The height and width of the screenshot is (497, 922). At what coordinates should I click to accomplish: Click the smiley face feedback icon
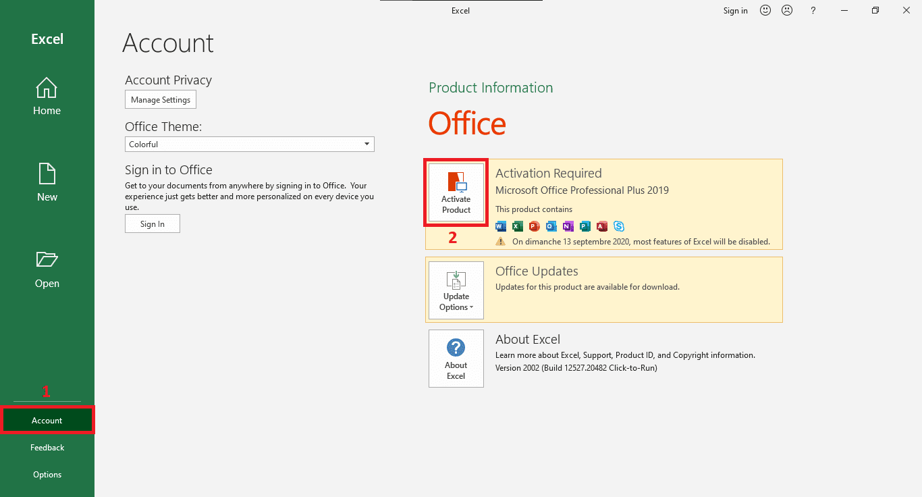coord(765,10)
